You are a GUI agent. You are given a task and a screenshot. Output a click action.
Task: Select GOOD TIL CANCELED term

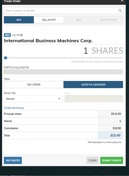(x=93, y=85)
